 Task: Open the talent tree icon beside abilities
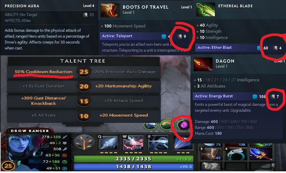[84, 143]
